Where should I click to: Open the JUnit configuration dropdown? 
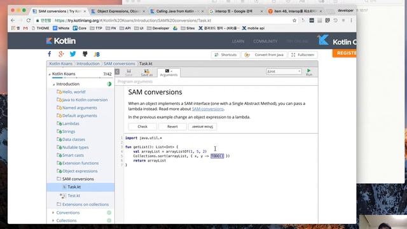pyautogui.click(x=284, y=71)
